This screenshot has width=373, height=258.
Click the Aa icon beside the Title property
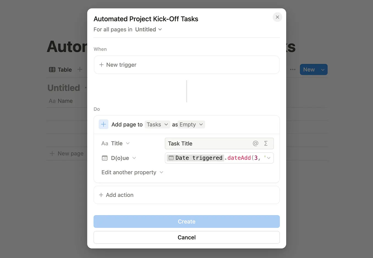click(105, 143)
